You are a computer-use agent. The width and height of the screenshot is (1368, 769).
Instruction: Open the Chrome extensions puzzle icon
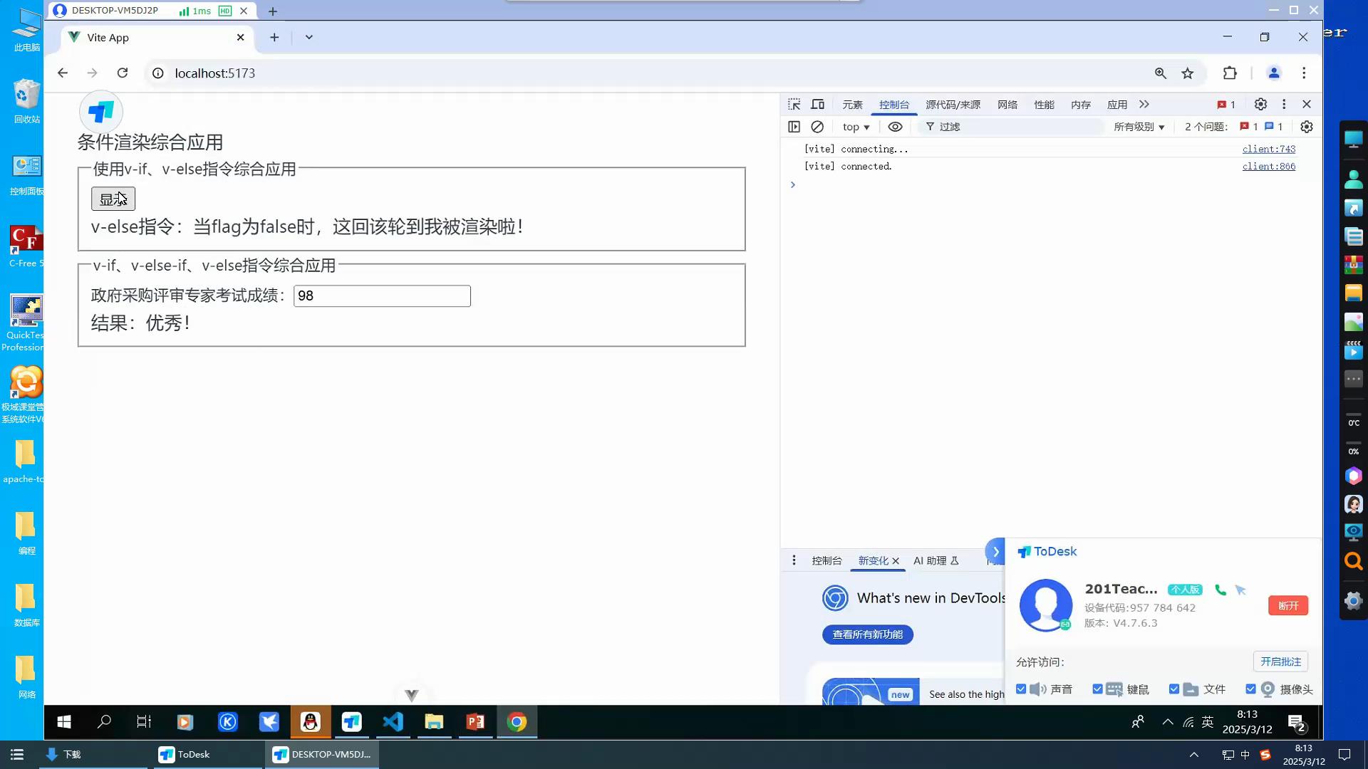(1230, 73)
